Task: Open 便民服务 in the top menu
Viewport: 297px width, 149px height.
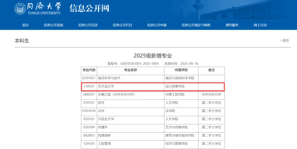Action: click(232, 25)
